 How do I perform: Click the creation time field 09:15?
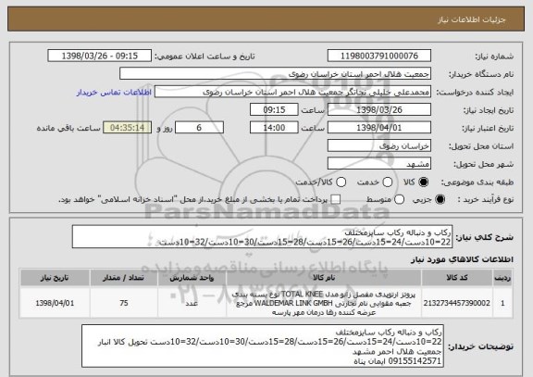point(274,110)
